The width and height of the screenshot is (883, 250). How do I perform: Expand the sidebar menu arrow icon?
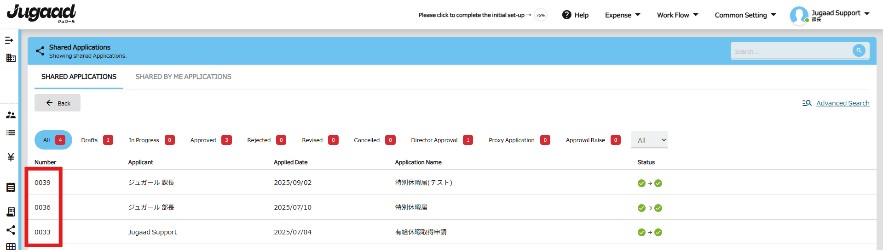[9, 40]
